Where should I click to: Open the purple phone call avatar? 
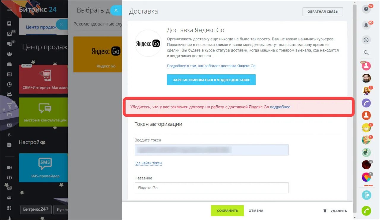tap(366, 103)
